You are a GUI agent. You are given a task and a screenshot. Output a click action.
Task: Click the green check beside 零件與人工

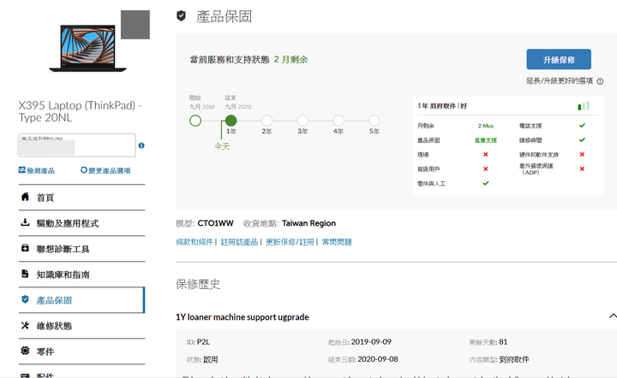point(486,183)
